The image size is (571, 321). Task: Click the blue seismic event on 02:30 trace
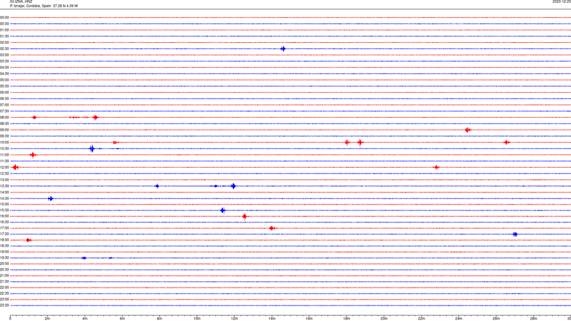[283, 49]
